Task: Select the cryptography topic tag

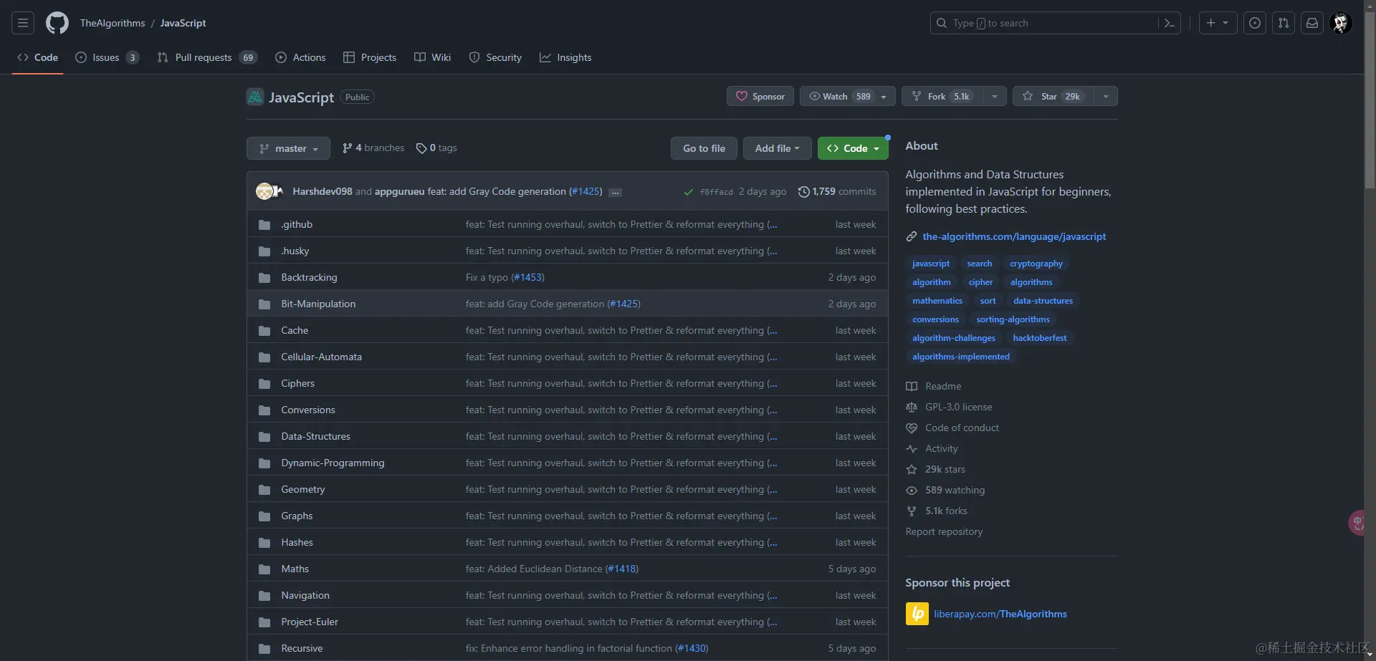Action: 1036,264
